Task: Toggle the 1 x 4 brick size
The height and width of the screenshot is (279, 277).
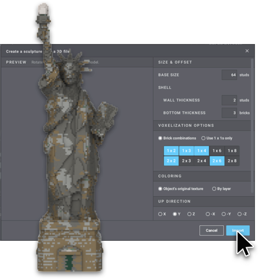Action: coord(202,150)
